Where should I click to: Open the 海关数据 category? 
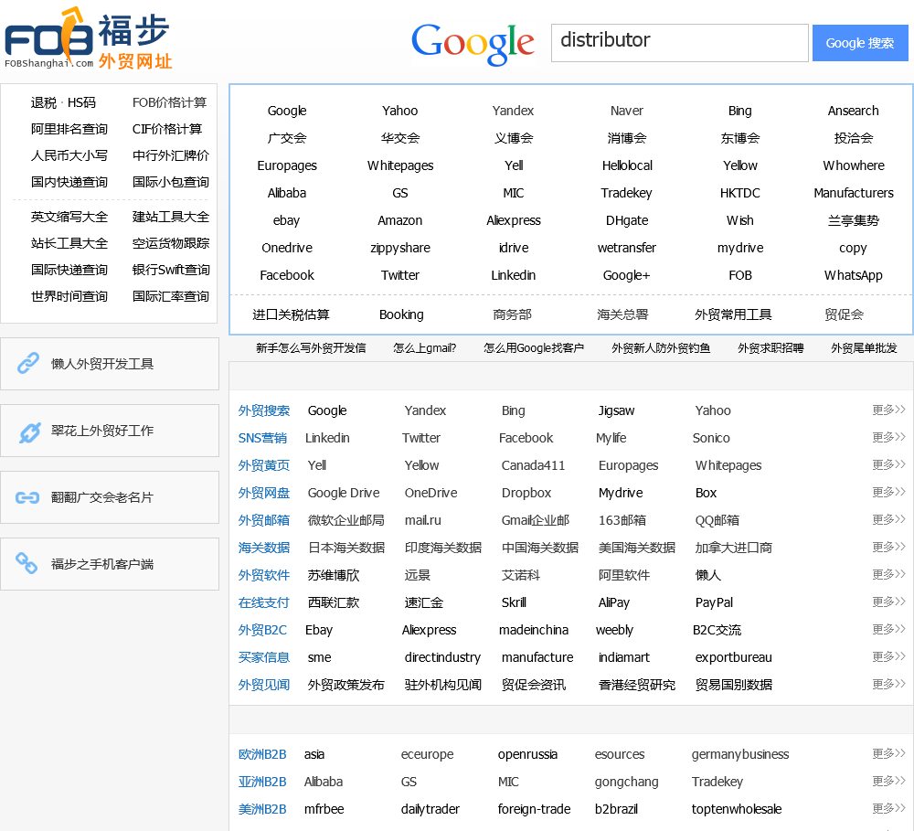pos(263,548)
